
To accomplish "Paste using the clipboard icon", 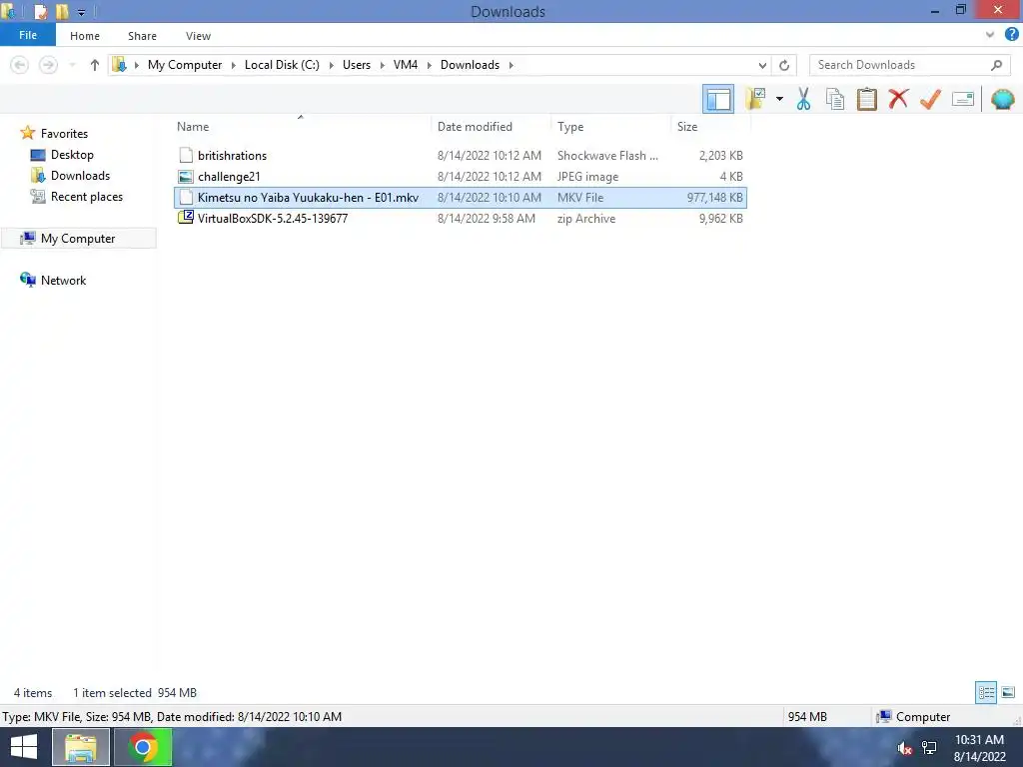I will pos(866,99).
